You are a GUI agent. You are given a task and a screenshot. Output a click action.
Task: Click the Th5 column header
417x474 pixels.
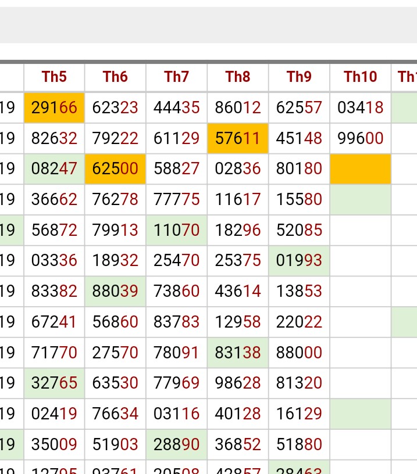click(54, 77)
